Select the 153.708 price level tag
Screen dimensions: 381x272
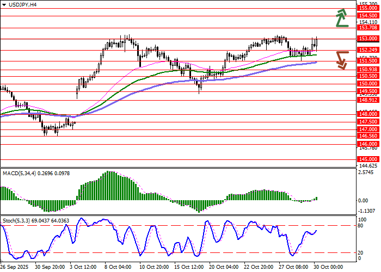point(368,27)
